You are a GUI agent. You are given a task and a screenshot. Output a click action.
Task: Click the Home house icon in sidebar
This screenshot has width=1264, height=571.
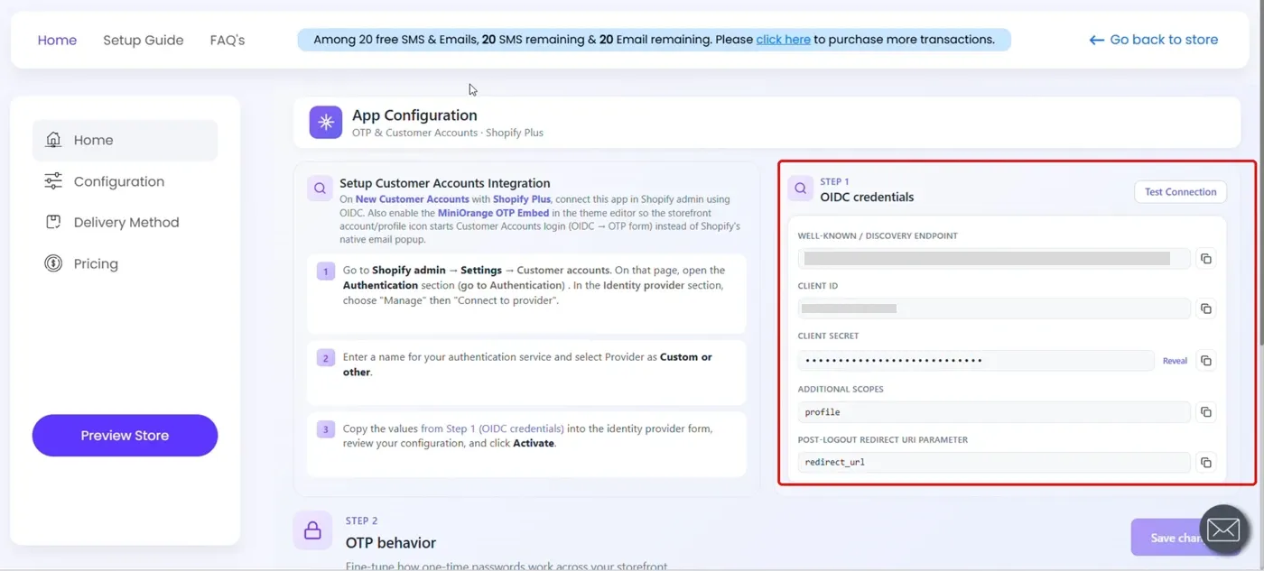click(x=53, y=140)
